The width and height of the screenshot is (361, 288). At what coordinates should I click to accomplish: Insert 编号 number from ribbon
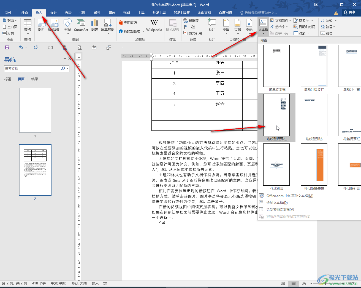coord(327,33)
